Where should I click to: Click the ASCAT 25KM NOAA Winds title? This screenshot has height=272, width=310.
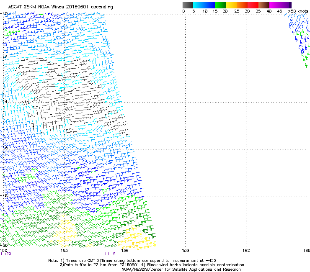point(60,7)
